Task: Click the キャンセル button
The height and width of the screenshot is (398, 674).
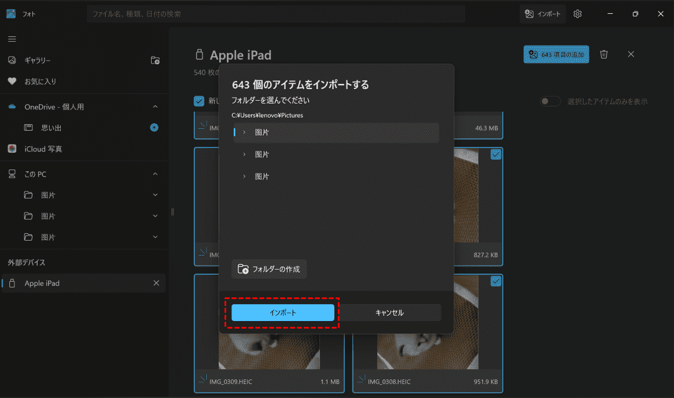Action: pos(389,313)
